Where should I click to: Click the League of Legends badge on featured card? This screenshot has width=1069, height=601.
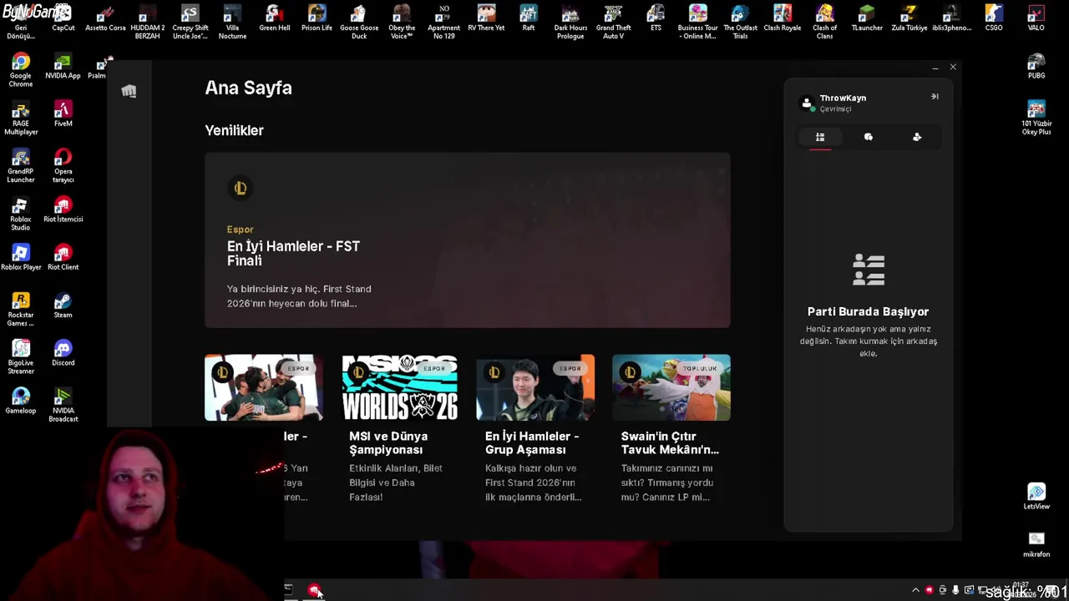point(241,188)
